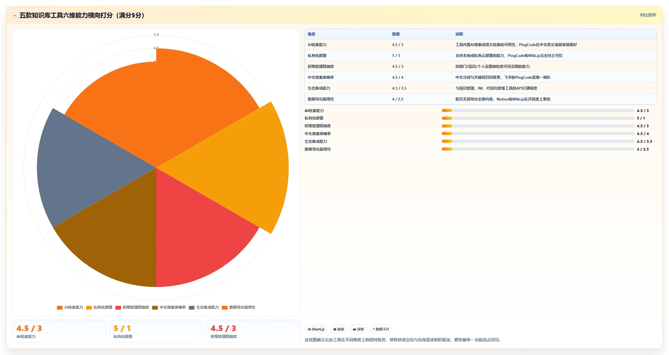
Task: Open the '4.5 / 3' AI检索能力 data card
Action: pyautogui.click(x=59, y=332)
